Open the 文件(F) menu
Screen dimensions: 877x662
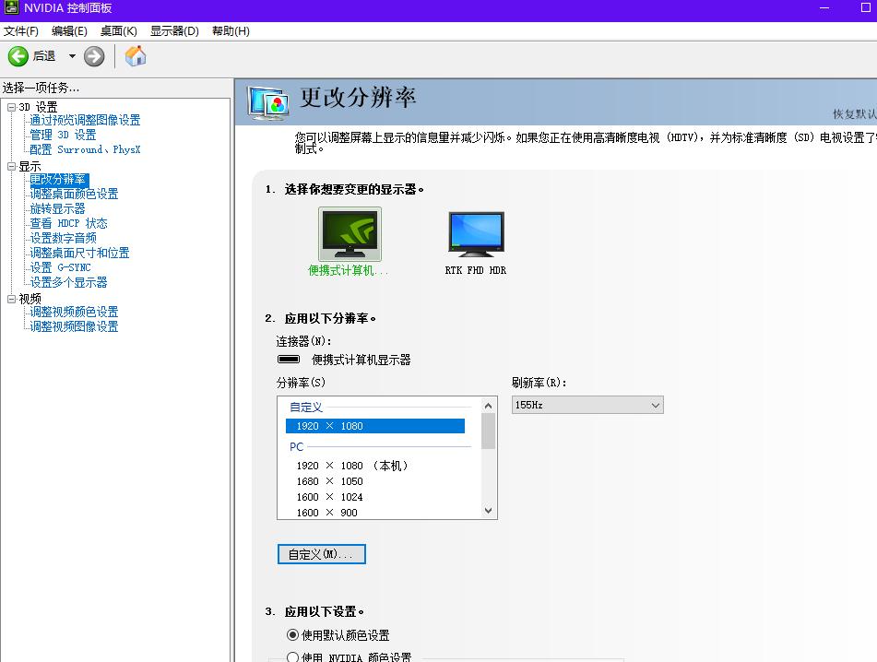[21, 31]
